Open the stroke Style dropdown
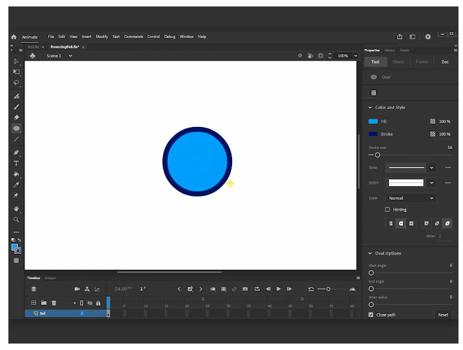The image size is (463, 350). 411,168
